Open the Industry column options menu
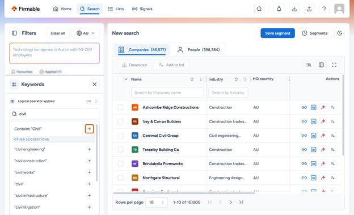The height and width of the screenshot is (215, 354). pyautogui.click(x=245, y=79)
